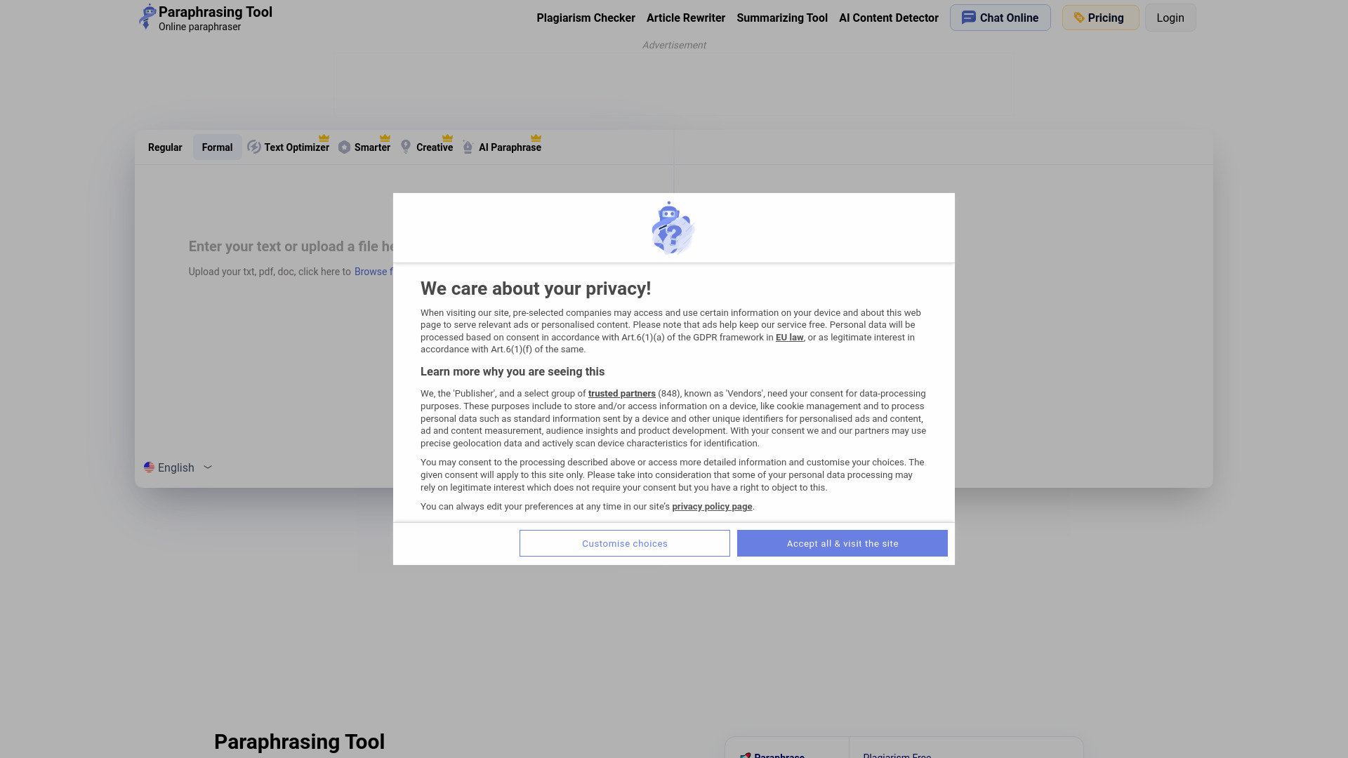Click the privacy policy page link

click(x=712, y=506)
